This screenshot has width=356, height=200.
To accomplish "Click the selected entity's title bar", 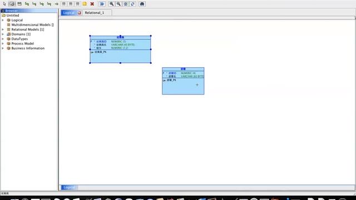I will click(x=120, y=37).
